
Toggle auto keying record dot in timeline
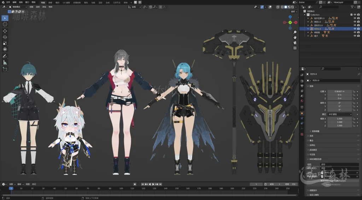(x=135, y=184)
